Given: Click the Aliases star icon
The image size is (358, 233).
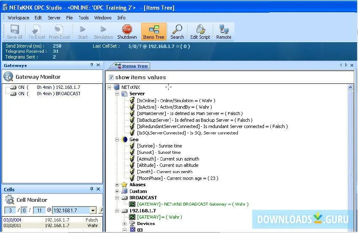Looking at the screenshot, I should [x=124, y=185].
